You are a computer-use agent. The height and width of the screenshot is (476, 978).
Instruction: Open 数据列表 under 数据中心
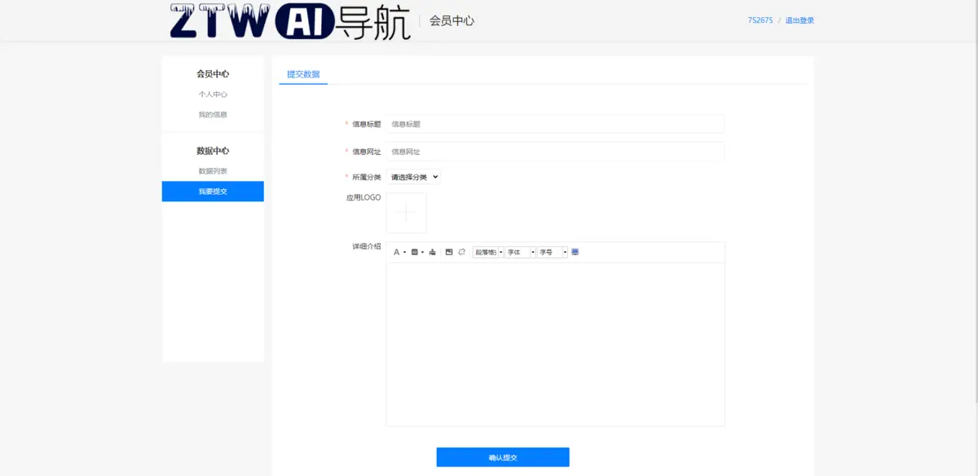point(213,170)
